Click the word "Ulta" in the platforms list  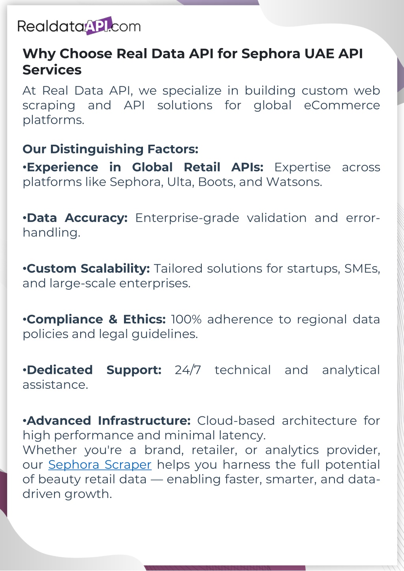click(x=180, y=182)
